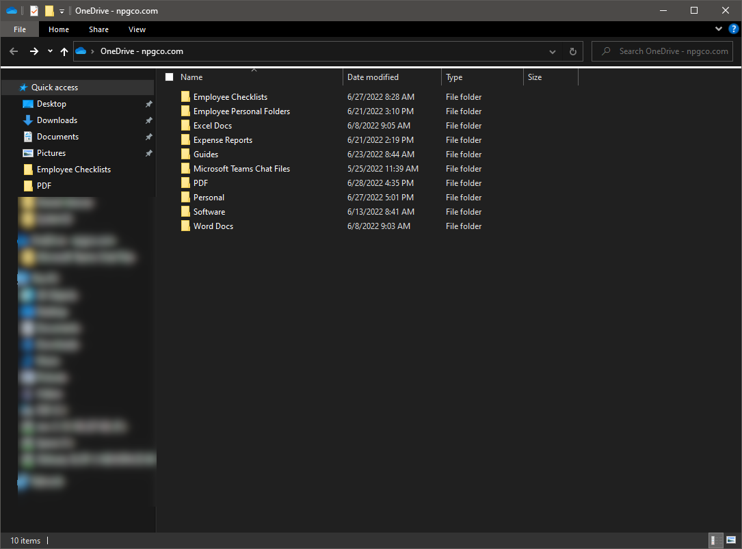
Task: Click the pin icon next to Desktop
Action: point(148,104)
